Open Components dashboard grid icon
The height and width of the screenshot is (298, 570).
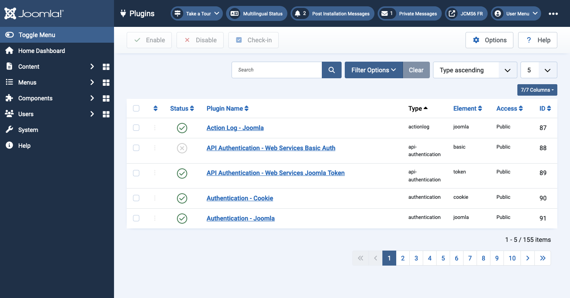point(106,98)
